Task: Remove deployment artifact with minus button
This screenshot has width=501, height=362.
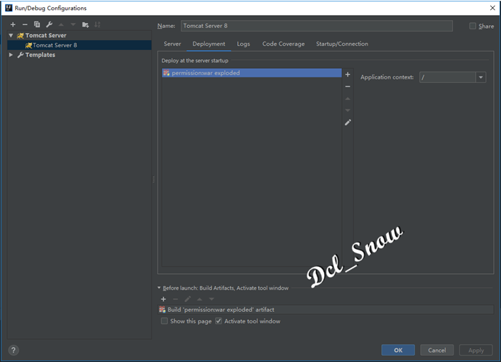Action: tap(348, 87)
